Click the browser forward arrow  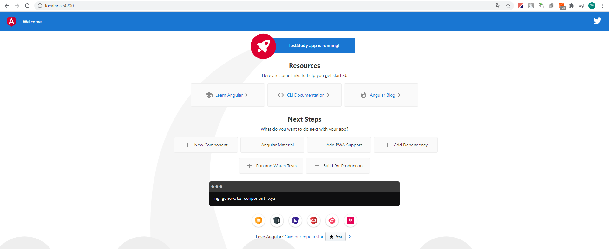[17, 6]
